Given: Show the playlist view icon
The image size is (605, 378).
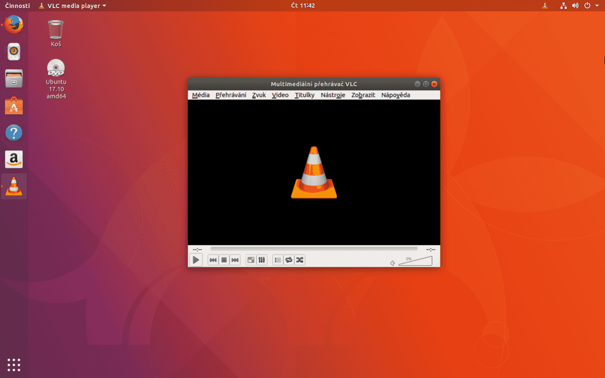Looking at the screenshot, I should (x=277, y=260).
